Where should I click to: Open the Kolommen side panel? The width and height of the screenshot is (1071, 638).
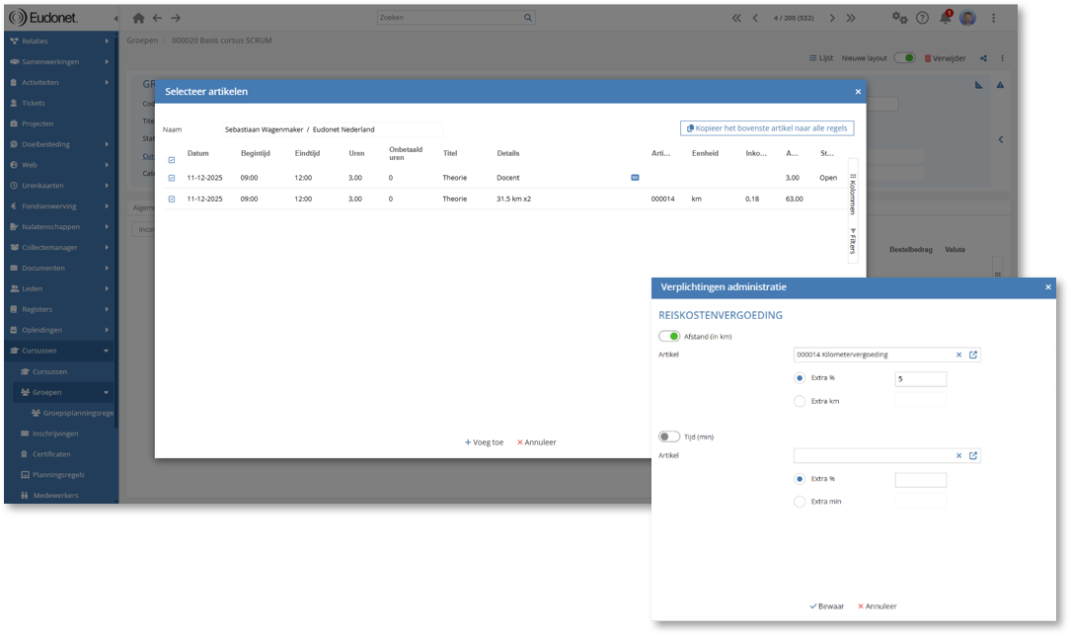click(853, 193)
